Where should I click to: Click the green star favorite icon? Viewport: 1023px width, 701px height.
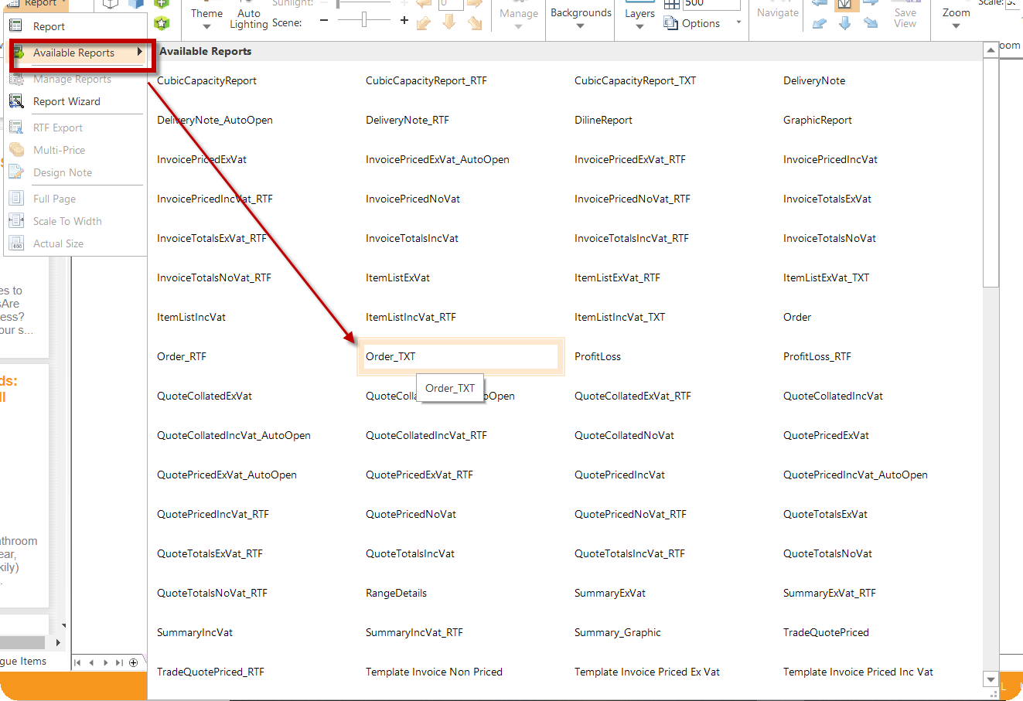[x=162, y=23]
